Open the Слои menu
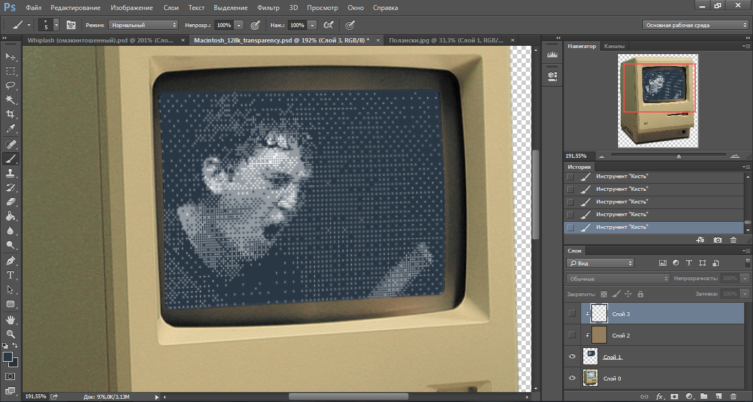753x402 pixels. [x=171, y=8]
